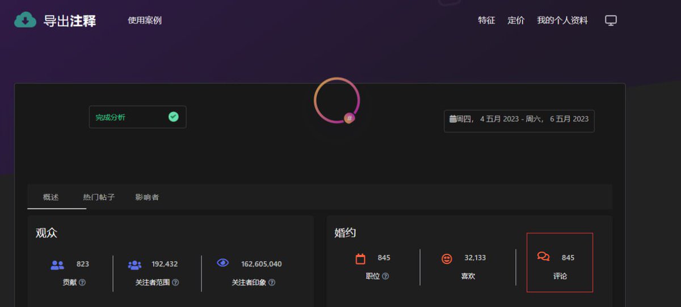Click the eye icon for 关注者印象
The image size is (681, 307).
pos(223,263)
